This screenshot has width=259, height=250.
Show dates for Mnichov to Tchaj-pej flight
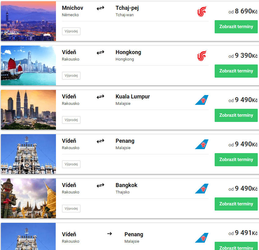click(236, 27)
